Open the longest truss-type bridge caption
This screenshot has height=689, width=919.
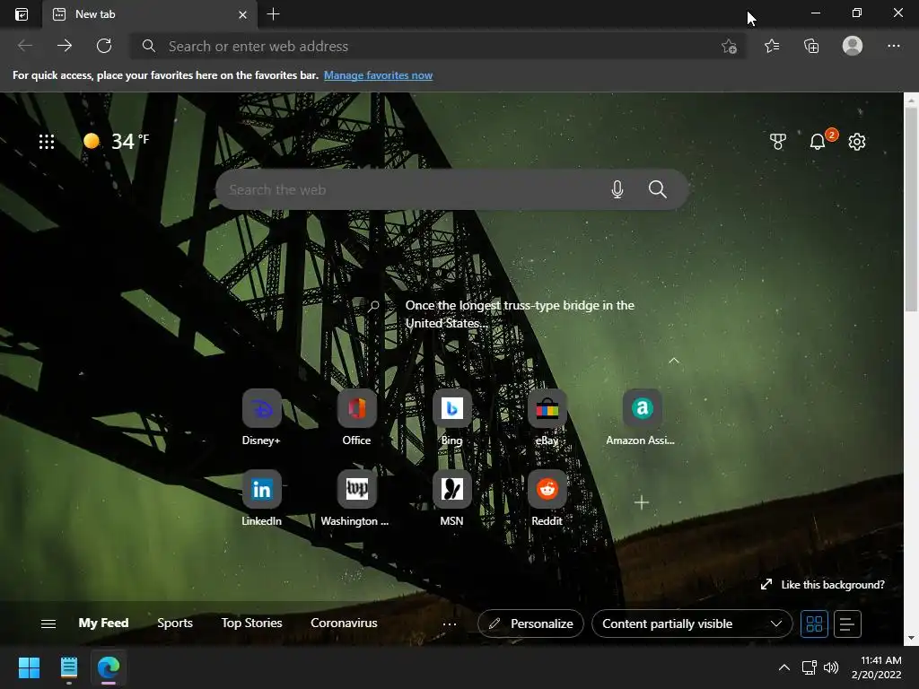click(x=520, y=314)
